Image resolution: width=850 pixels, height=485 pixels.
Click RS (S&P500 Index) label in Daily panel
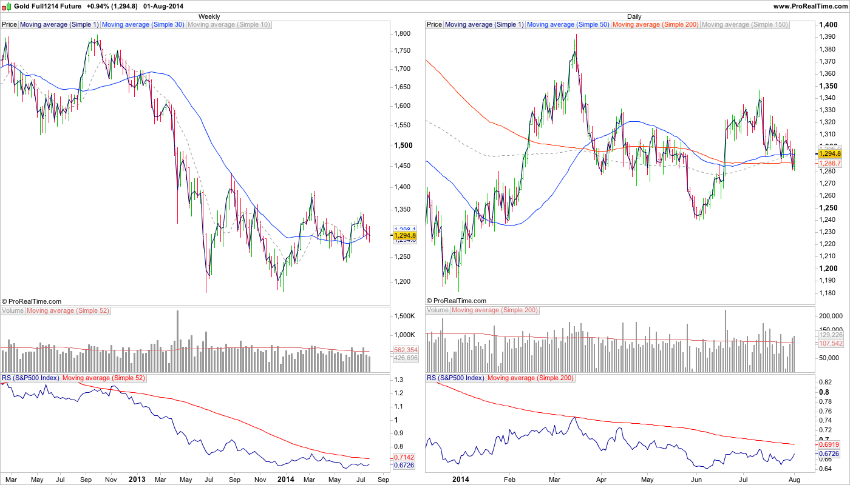click(455, 378)
